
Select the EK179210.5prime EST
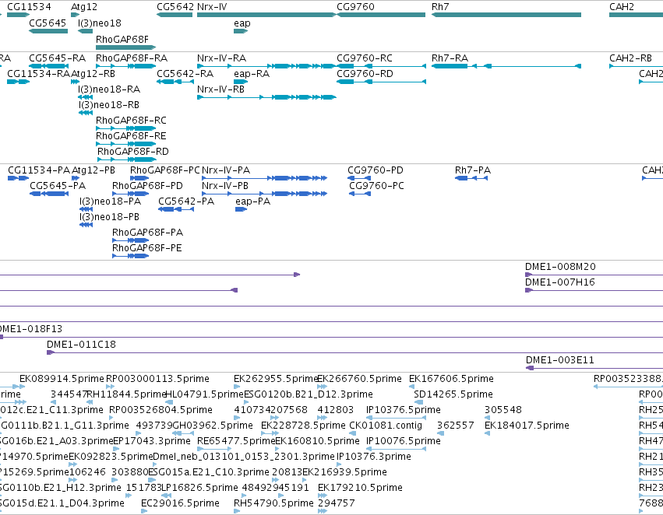click(323, 496)
